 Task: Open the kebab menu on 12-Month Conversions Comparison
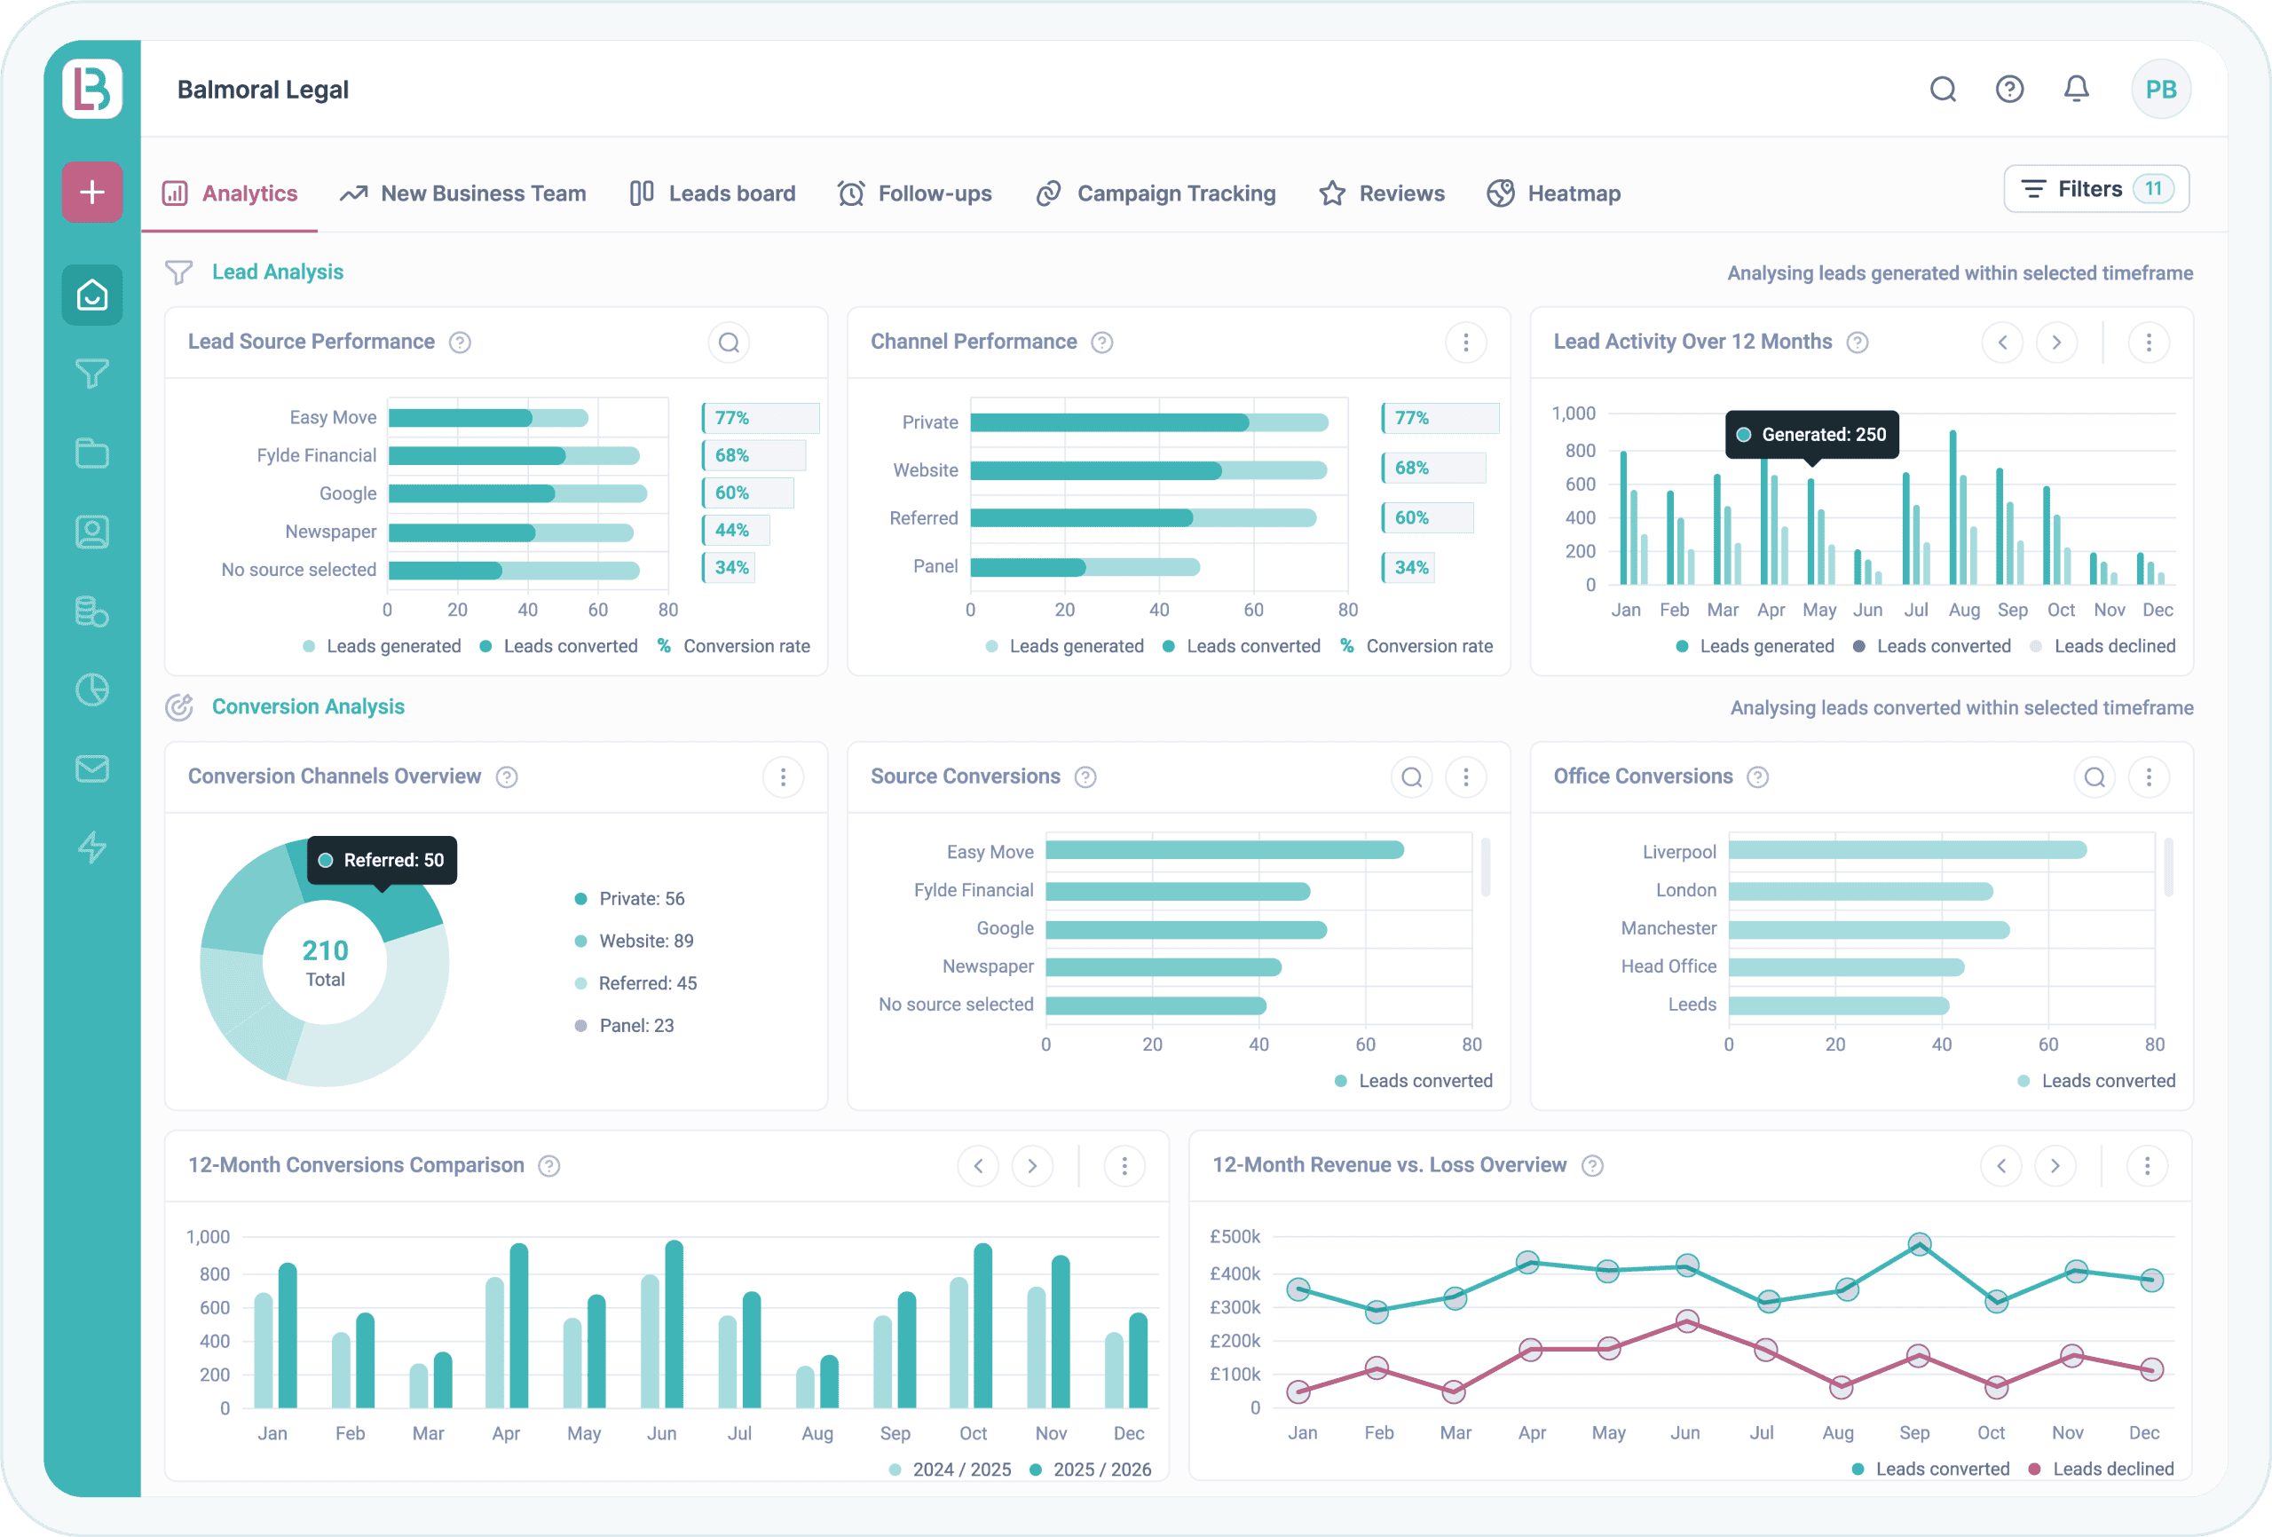click(1124, 1165)
